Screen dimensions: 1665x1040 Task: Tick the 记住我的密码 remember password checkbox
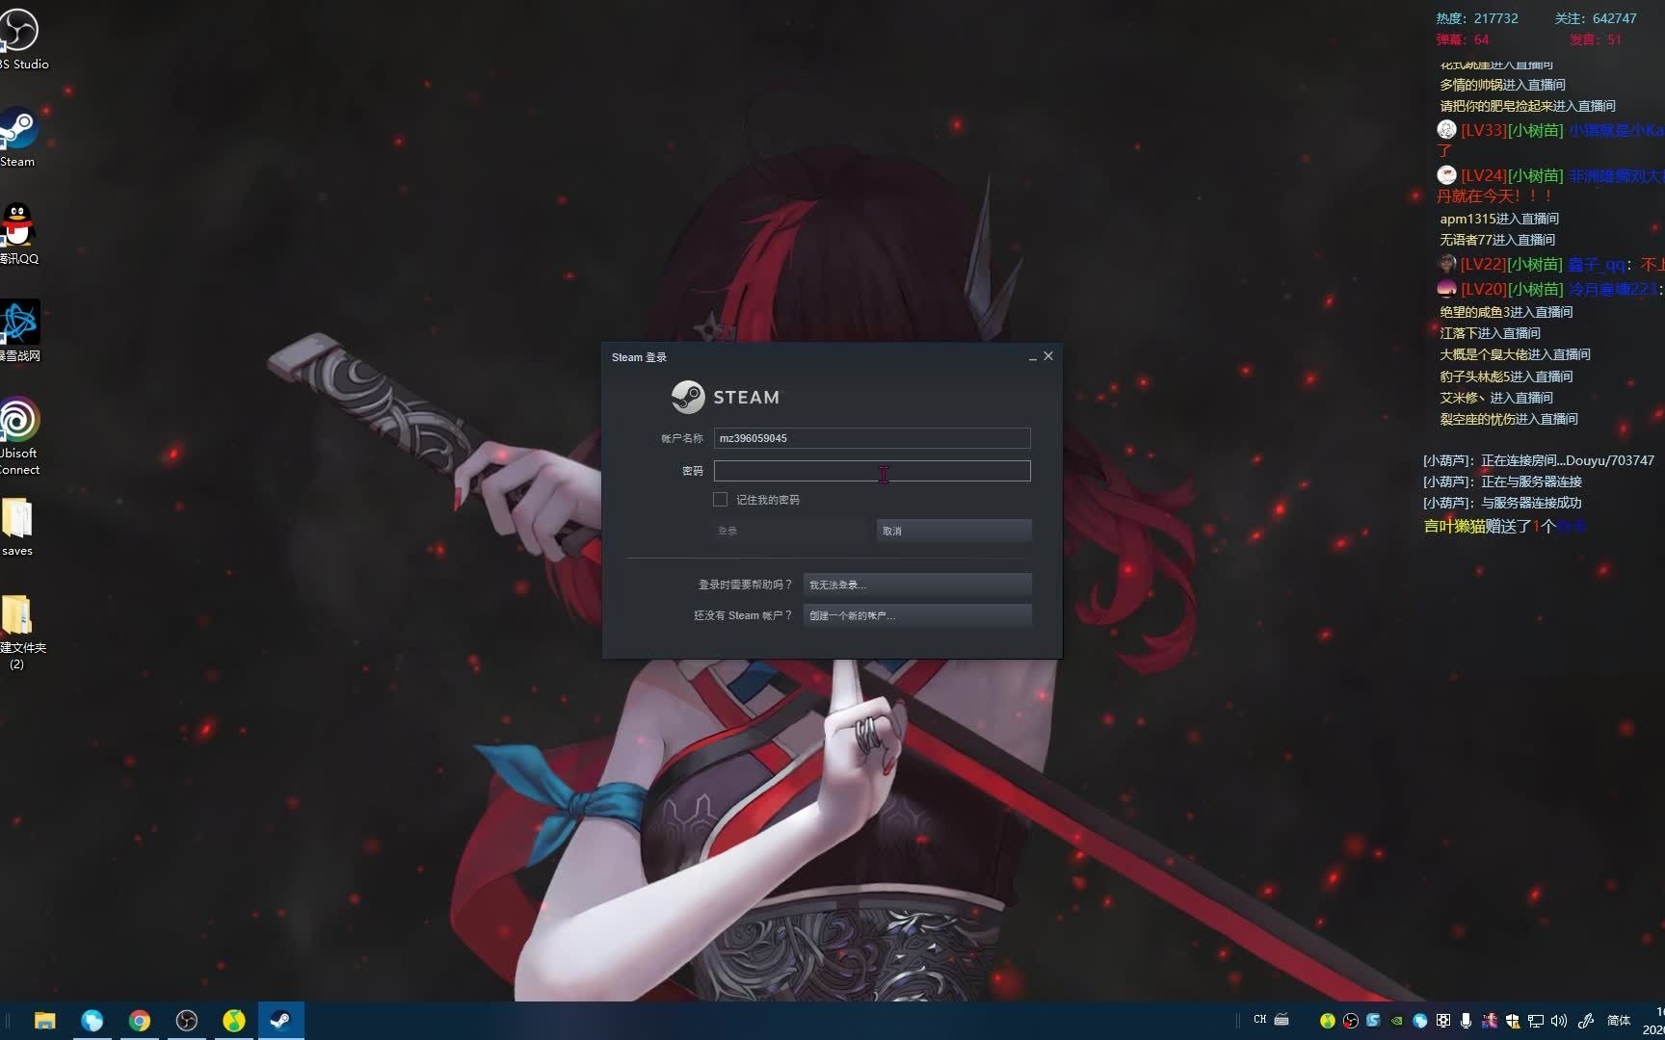click(x=720, y=499)
